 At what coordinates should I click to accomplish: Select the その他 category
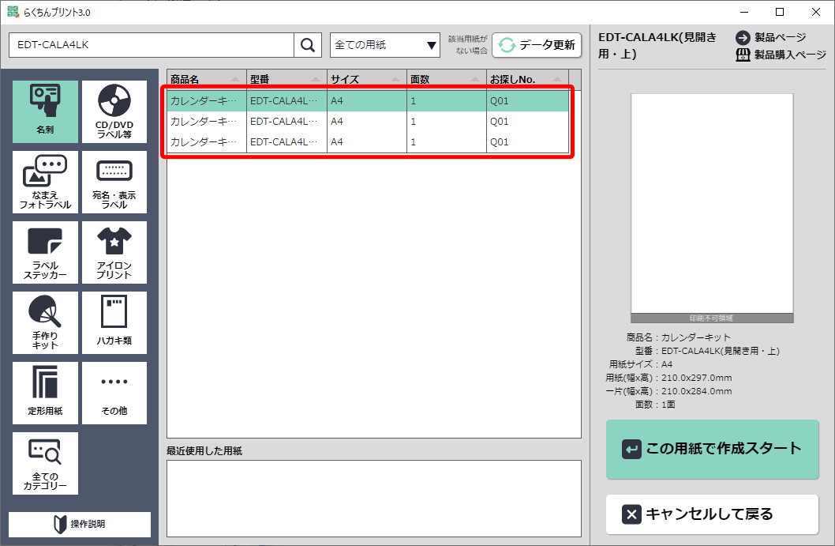coord(114,393)
